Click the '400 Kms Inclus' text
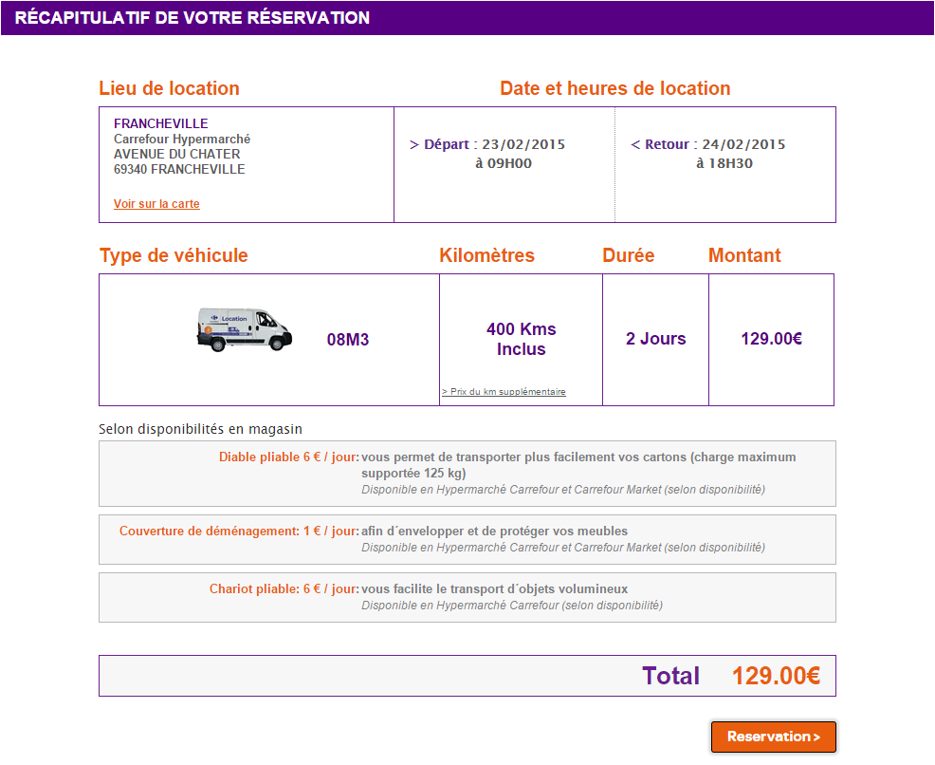The width and height of the screenshot is (935, 765). [521, 339]
